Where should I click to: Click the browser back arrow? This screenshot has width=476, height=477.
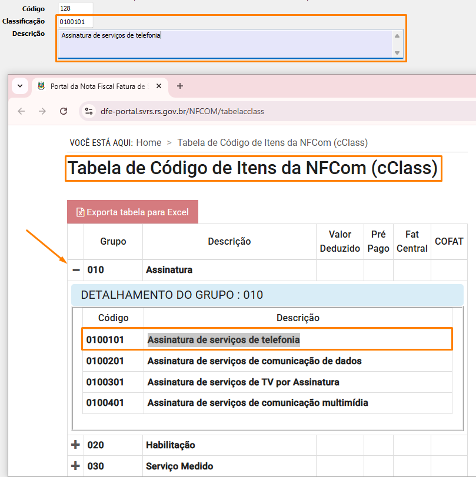tap(21, 111)
